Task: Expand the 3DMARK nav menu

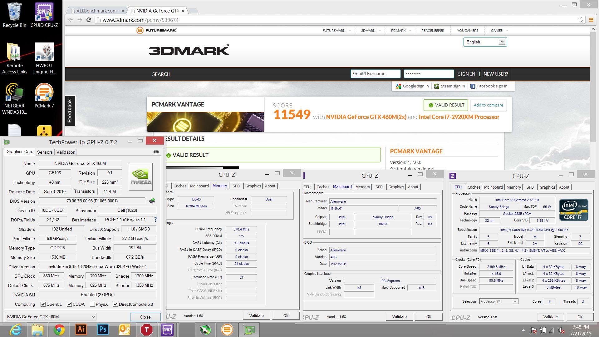Action: tap(371, 30)
